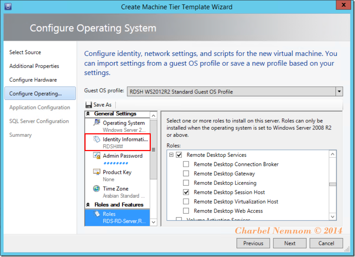Click settings list scroll up arrow

[154, 116]
